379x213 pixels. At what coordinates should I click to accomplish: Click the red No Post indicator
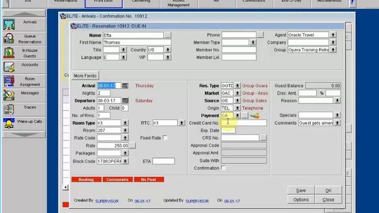(149, 179)
